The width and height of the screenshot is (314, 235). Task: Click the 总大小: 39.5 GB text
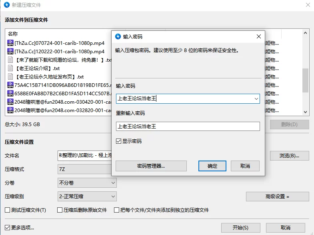coord(22,125)
